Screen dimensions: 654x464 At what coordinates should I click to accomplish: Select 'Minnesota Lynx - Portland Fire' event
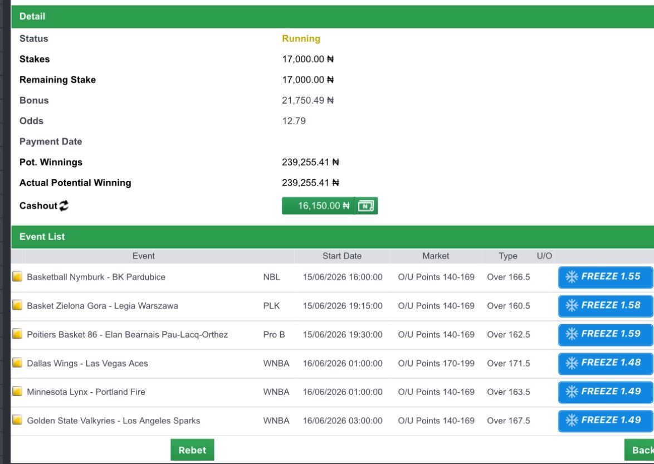pyautogui.click(x=86, y=392)
